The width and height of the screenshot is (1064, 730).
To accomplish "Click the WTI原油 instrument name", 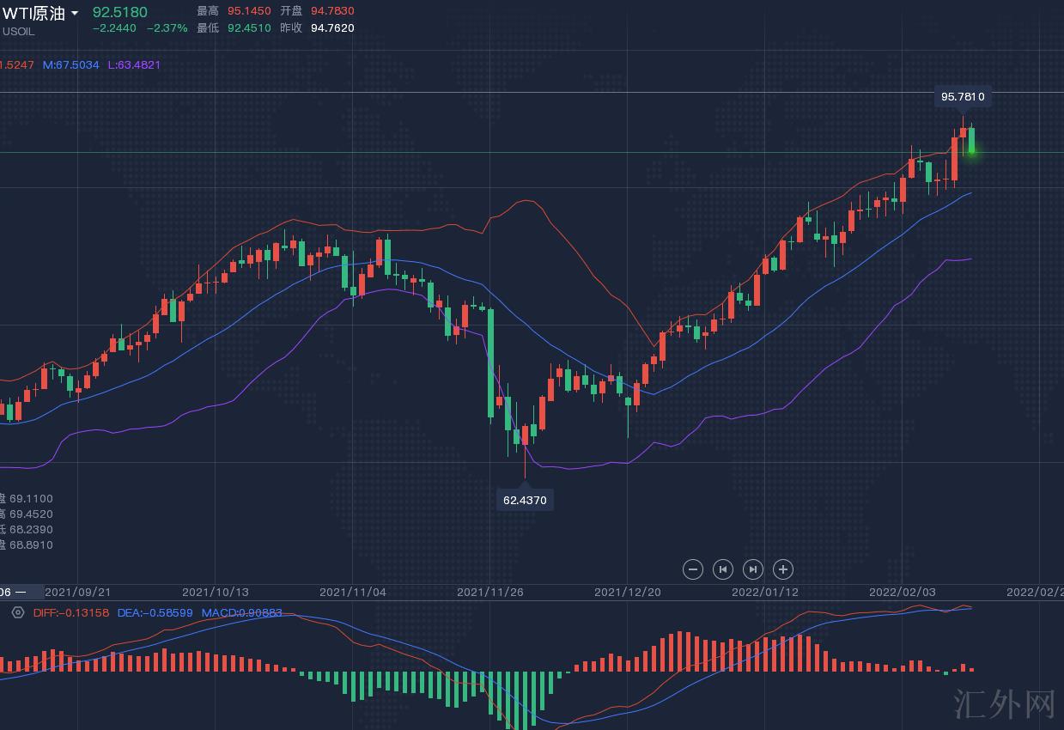I will (34, 13).
